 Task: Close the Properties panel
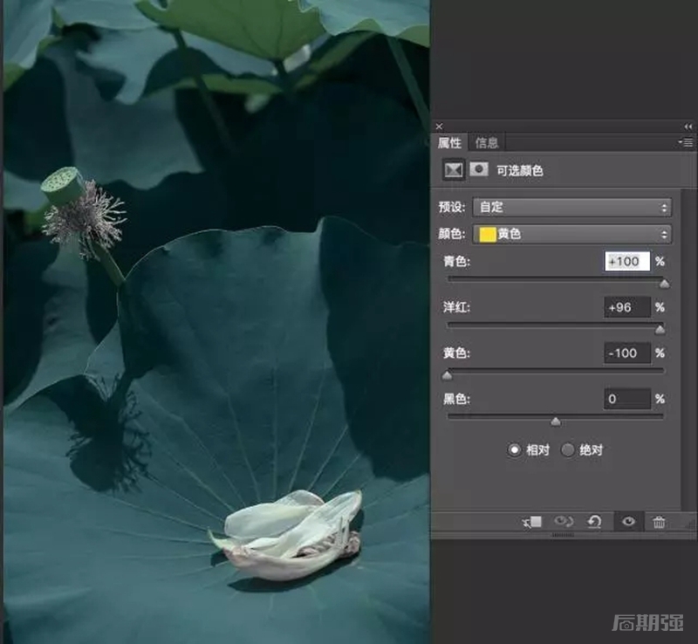pyautogui.click(x=439, y=127)
